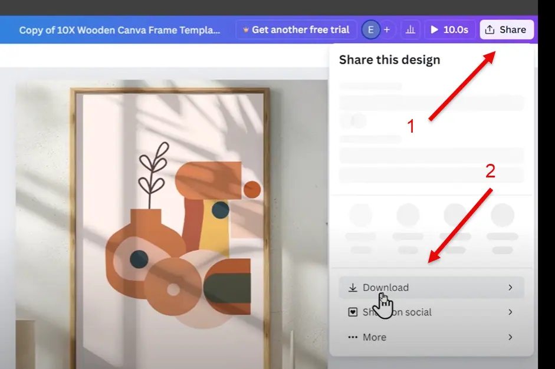Click the play triangle icon
The width and height of the screenshot is (555, 369).
click(x=435, y=29)
